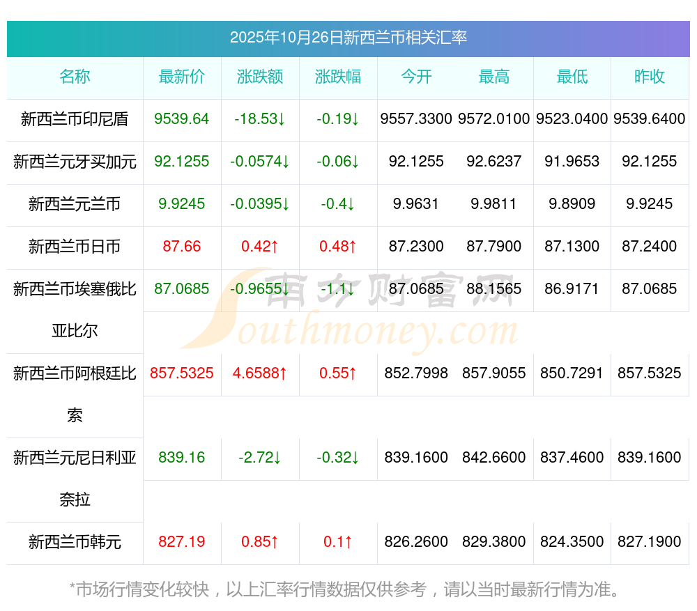Screen dimensions: 697x611
Task: Select the 名称 column header
Action: pyautogui.click(x=75, y=77)
